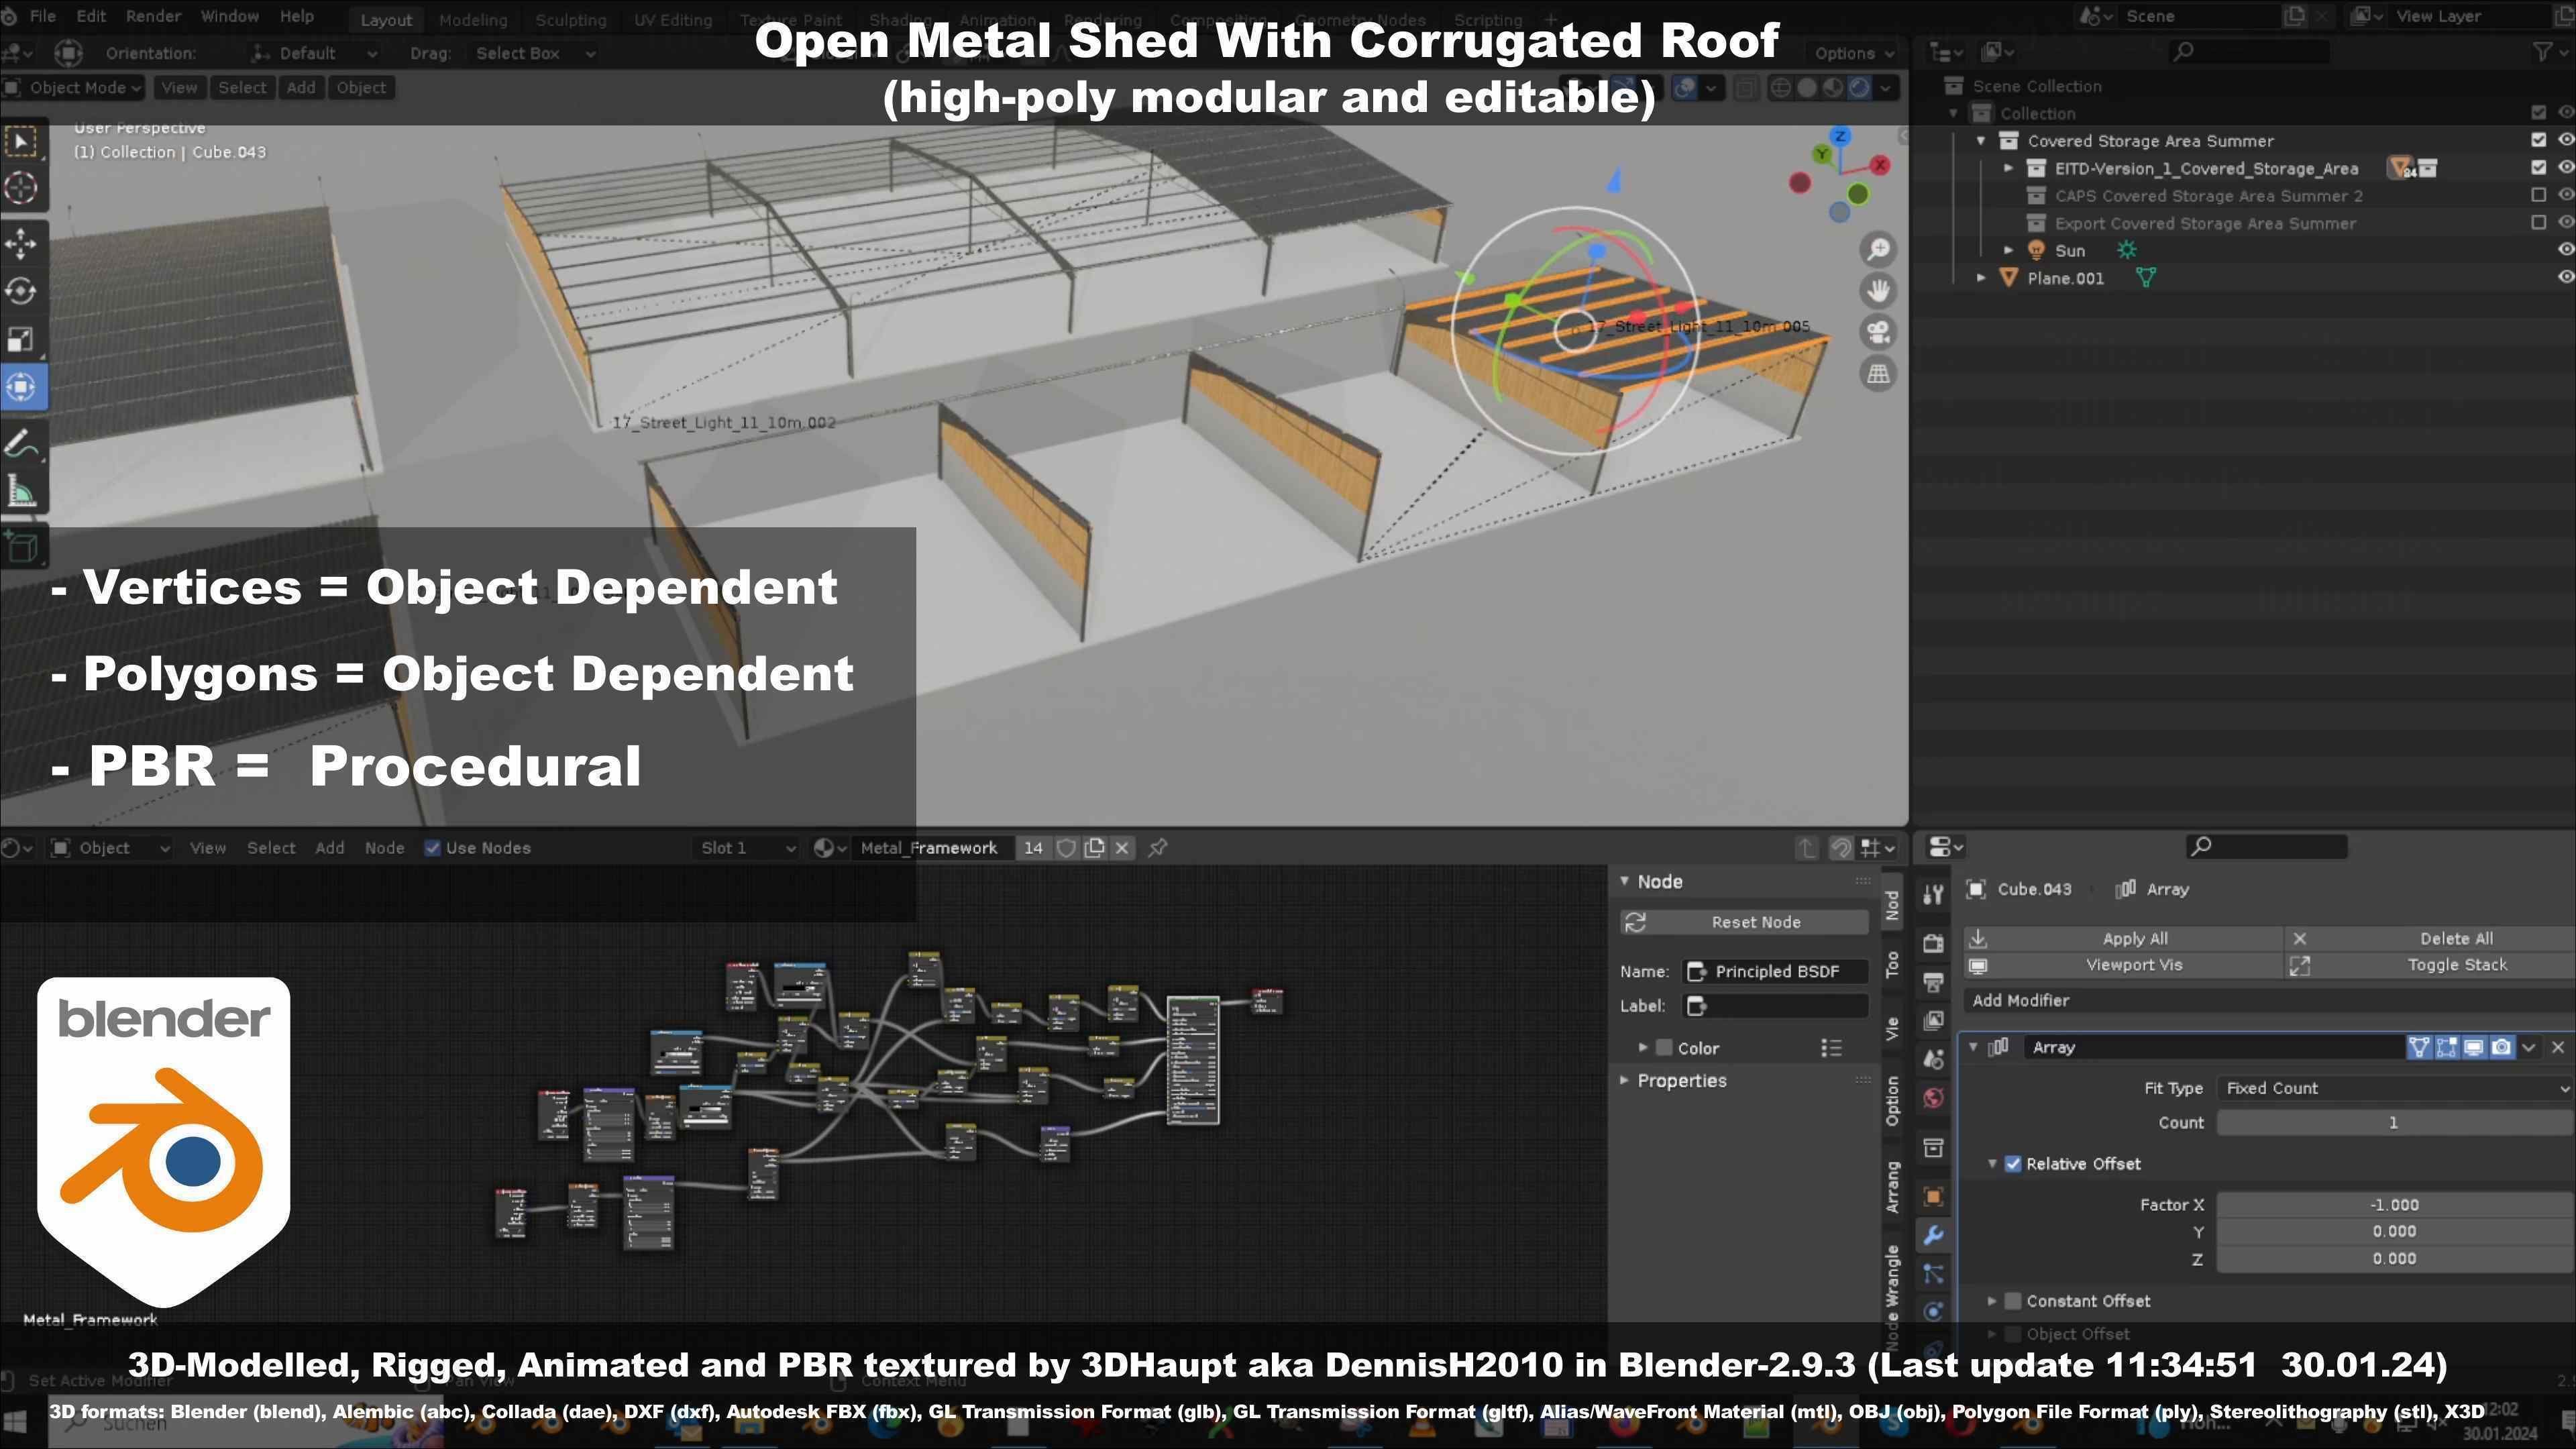
Task: Open the Object properties tab
Action: click(x=1933, y=1197)
